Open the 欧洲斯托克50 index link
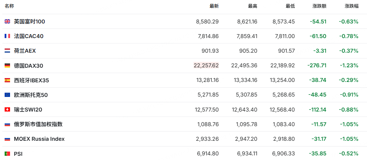Screen dimensions: 367x160 (31, 95)
